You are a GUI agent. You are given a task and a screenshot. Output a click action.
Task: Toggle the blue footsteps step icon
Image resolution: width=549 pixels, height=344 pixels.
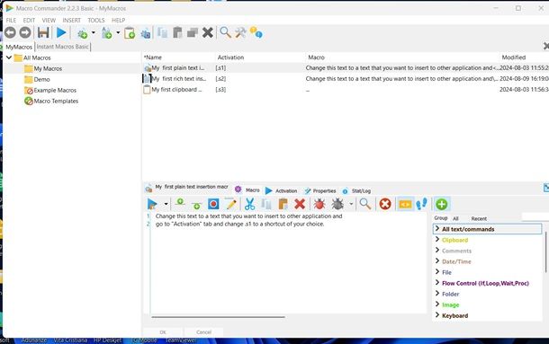coord(421,204)
